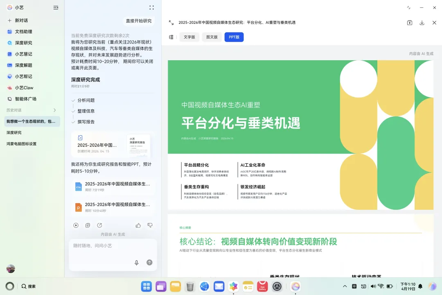
Task: Like the response with the thumbs up
Action: pos(138,225)
